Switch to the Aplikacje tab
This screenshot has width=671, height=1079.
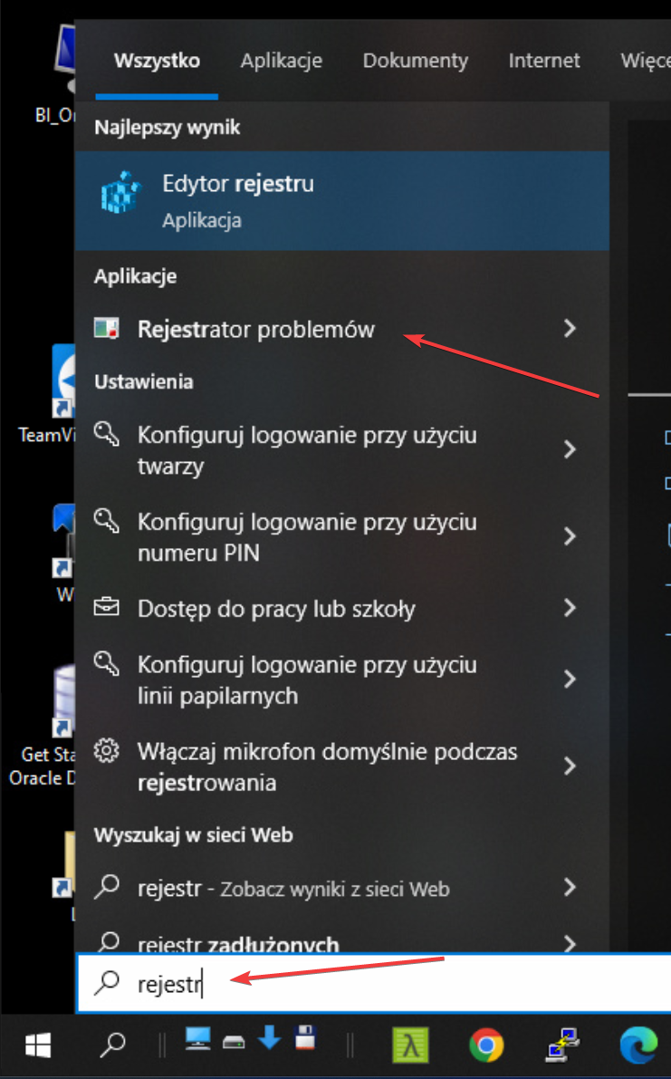[282, 61]
